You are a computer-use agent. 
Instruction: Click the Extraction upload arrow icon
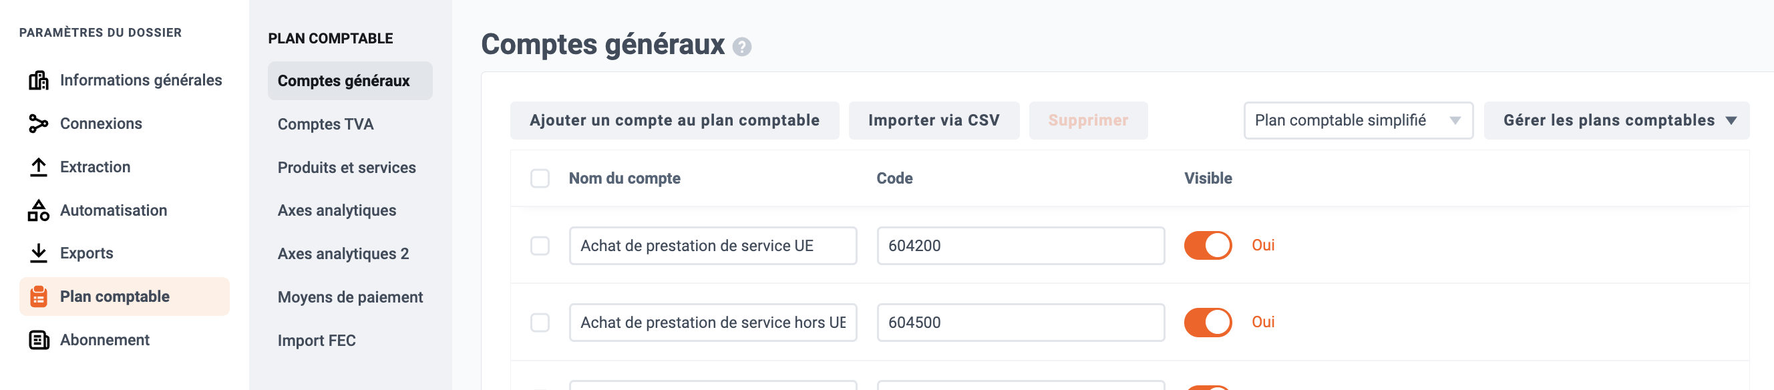coord(39,167)
